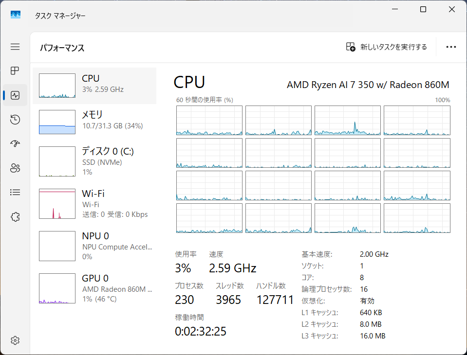467x355 pixels.
Task: Click the L3 cache value 16.0 MB
Action: click(x=373, y=336)
